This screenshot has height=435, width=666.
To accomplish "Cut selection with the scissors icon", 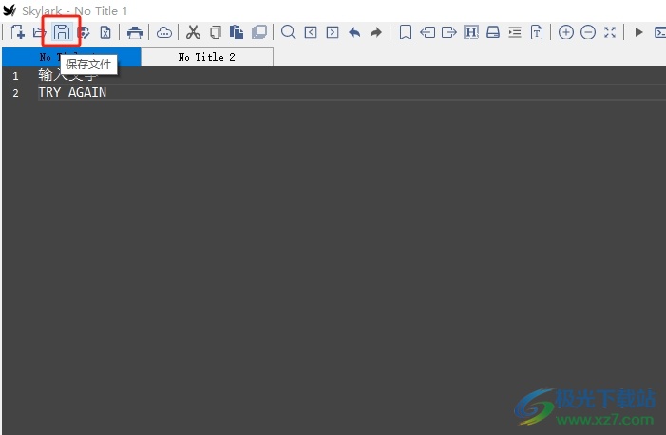I will pyautogui.click(x=193, y=32).
